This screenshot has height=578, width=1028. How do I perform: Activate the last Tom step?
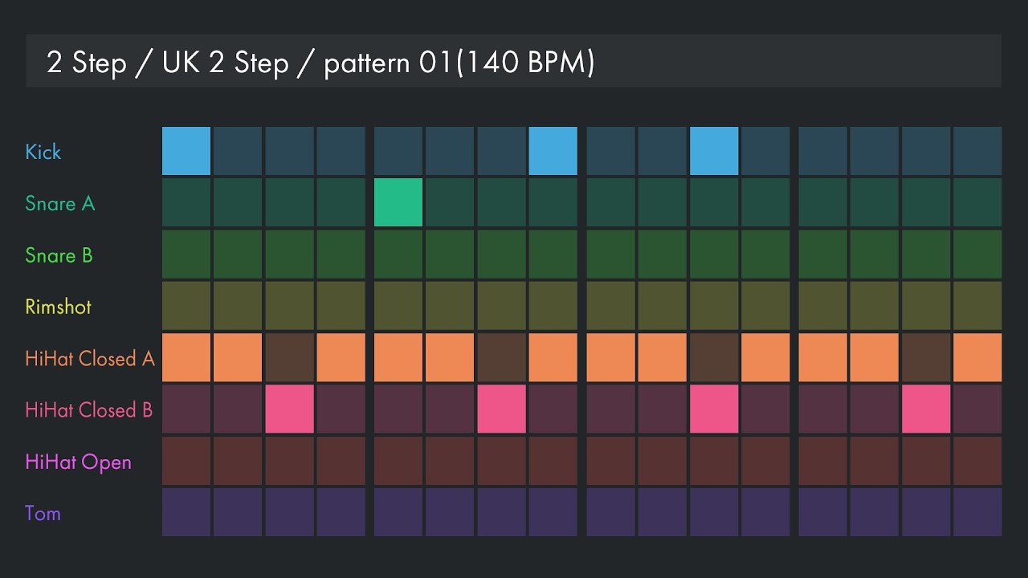[977, 512]
